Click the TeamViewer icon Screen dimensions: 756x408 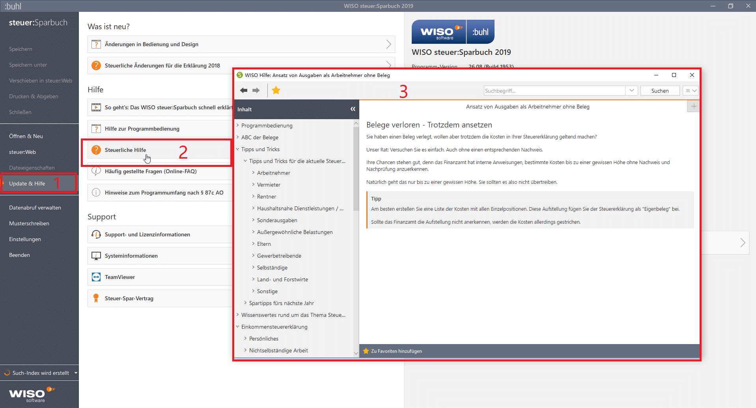coord(96,277)
